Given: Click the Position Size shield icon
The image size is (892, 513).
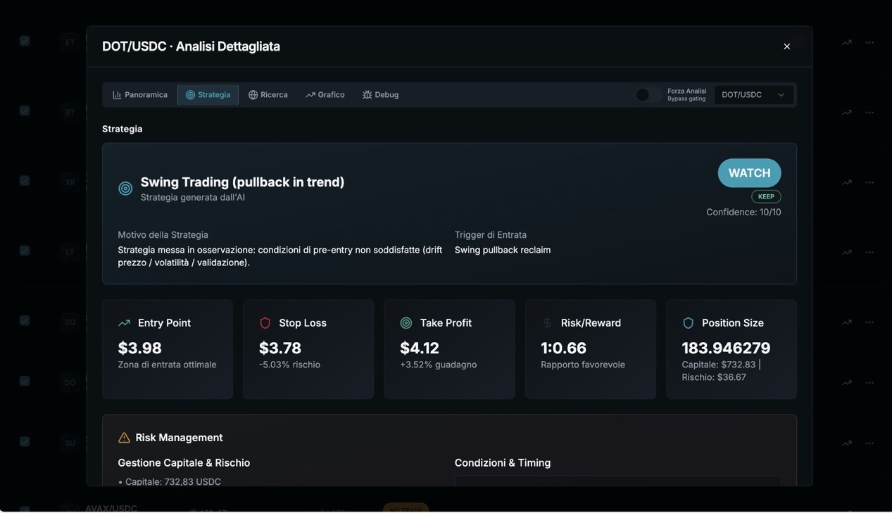Looking at the screenshot, I should 689,323.
